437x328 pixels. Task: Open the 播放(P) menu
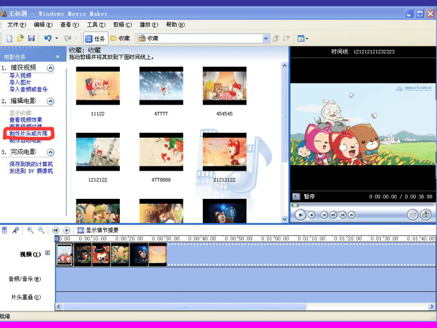149,25
